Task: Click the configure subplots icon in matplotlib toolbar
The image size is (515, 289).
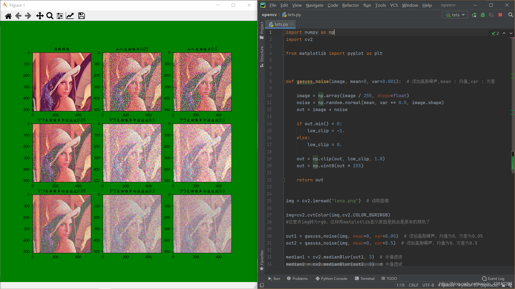Action: click(60, 16)
